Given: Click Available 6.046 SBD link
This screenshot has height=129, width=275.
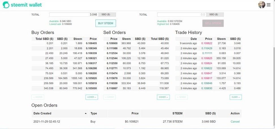Looking at the screenshot, I should coord(60,21).
